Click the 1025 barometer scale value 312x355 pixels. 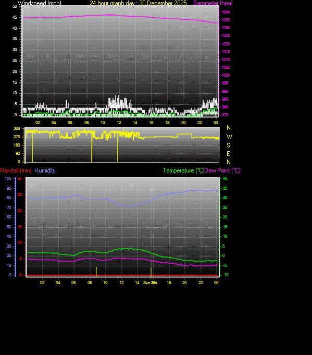click(x=226, y=35)
